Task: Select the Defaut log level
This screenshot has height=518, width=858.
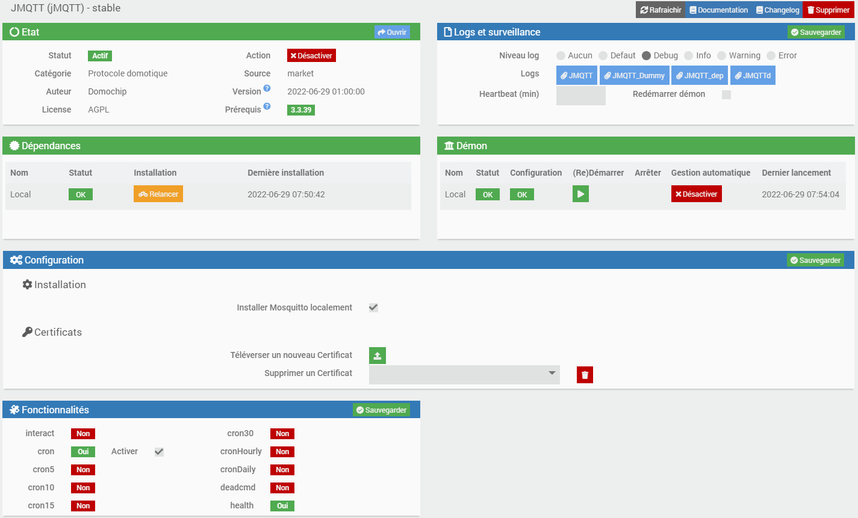Action: pyautogui.click(x=603, y=55)
